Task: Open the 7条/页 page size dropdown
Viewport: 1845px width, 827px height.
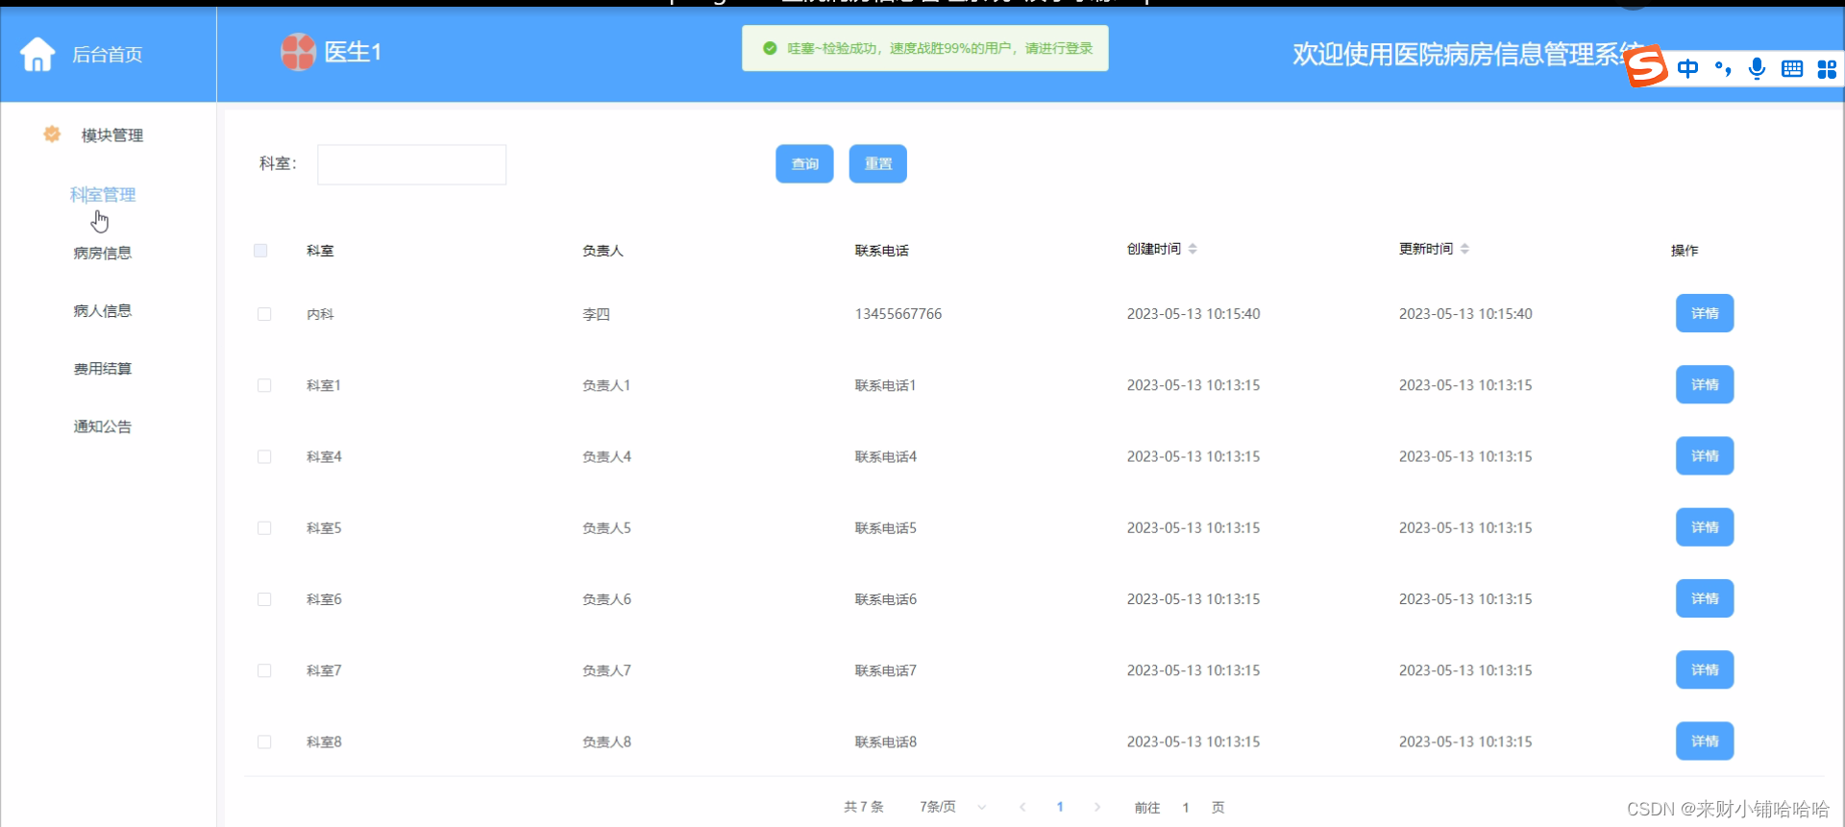Action: [x=952, y=807]
